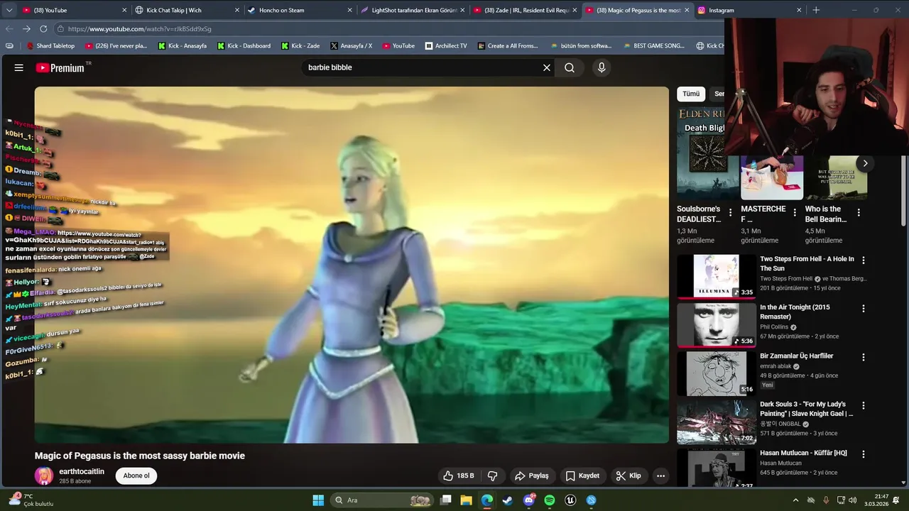This screenshot has width=909, height=511.
Task: Click the browser address bar URL
Action: pos(140,29)
